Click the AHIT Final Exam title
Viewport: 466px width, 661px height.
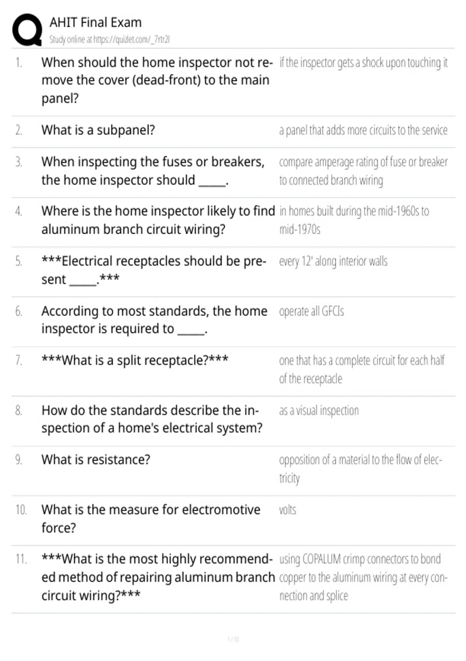pos(96,23)
